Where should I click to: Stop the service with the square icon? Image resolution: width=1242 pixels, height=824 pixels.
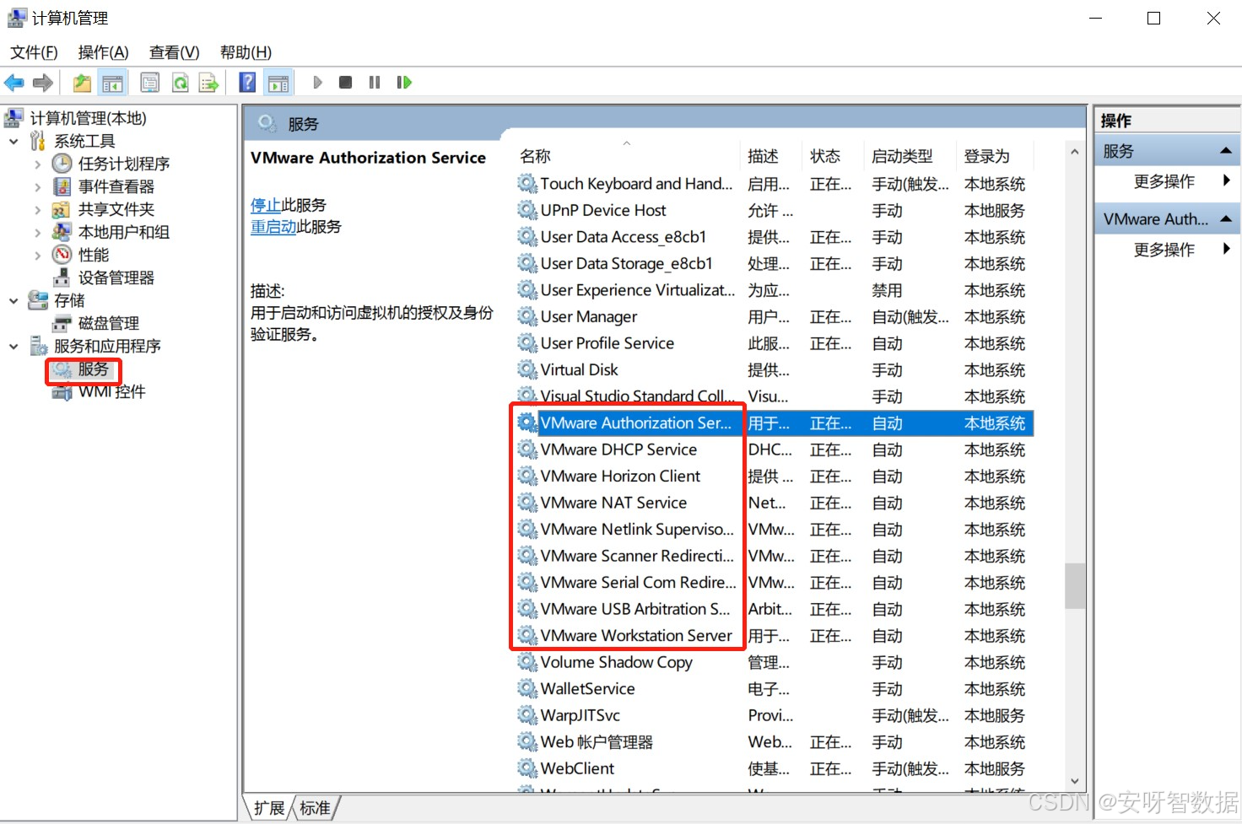point(345,83)
